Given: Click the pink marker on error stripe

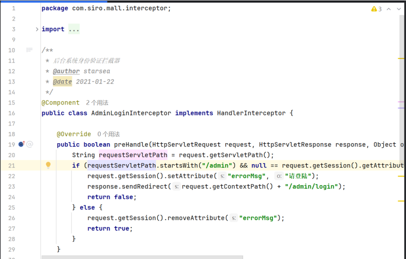Looking at the screenshot, I should [x=401, y=102].
